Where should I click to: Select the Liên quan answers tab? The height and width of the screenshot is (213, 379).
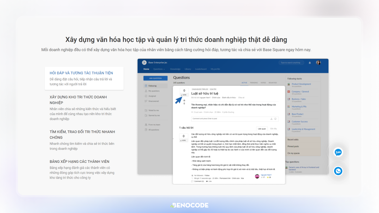coord(262,129)
